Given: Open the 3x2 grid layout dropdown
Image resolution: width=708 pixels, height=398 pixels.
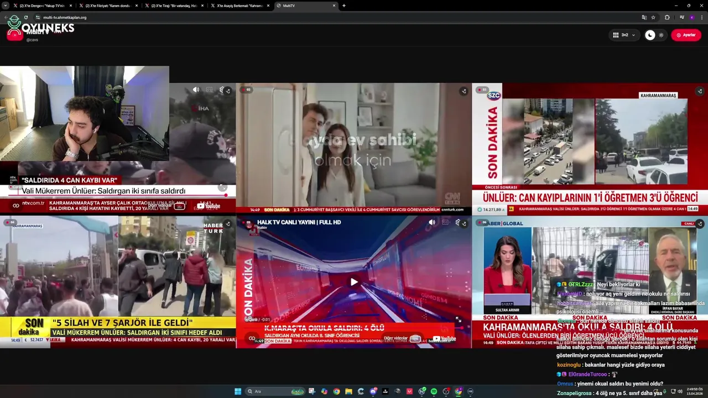Looking at the screenshot, I should coord(624,35).
